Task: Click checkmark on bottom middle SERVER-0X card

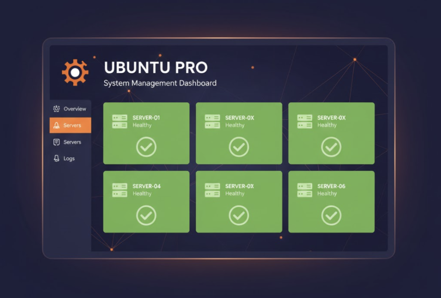Action: [239, 215]
